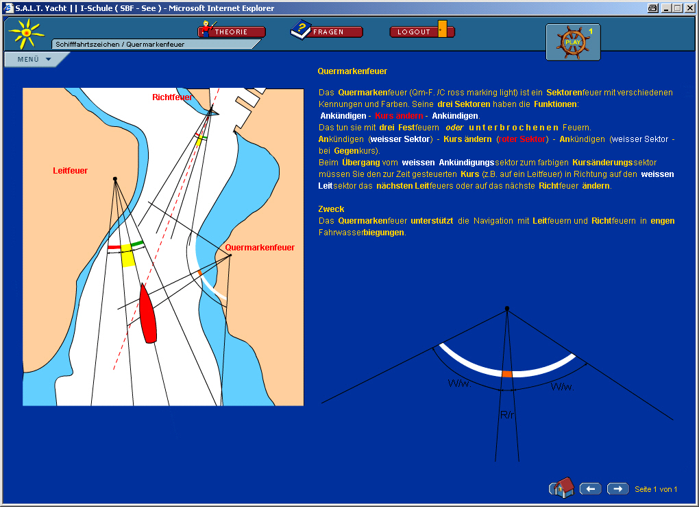Click the red boat on the chart
Viewport: 699px width, 507px height.
pos(148,314)
